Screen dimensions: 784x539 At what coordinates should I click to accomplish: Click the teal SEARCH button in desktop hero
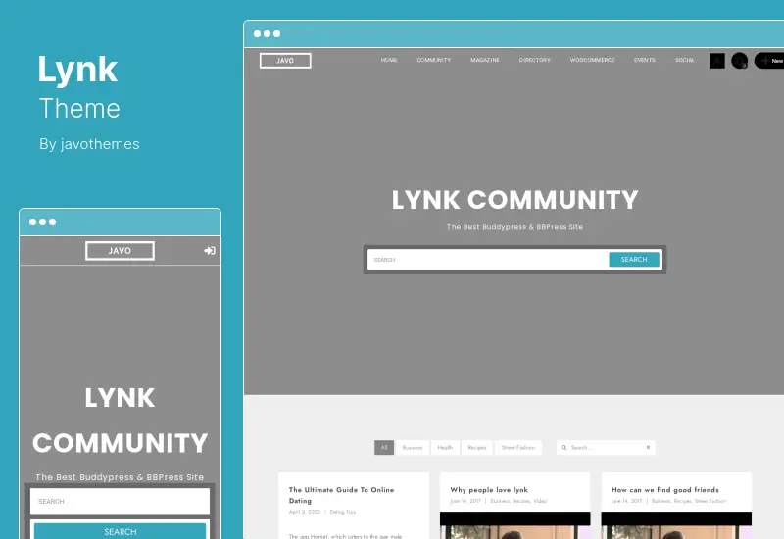[x=634, y=260]
